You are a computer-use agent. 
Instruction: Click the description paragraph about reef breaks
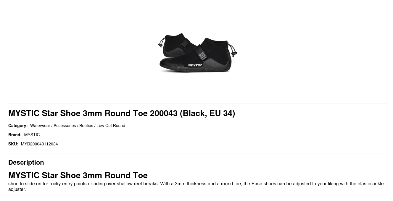tap(196, 184)
